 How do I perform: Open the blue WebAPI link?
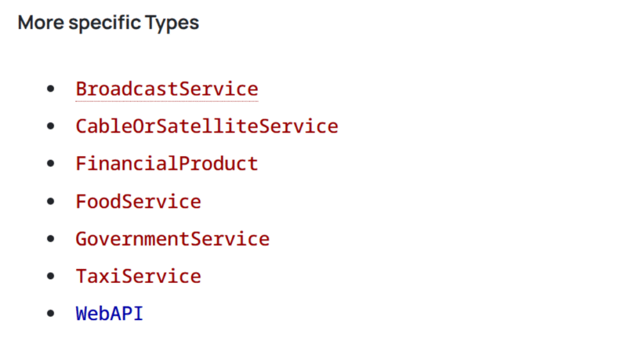pyautogui.click(x=109, y=313)
